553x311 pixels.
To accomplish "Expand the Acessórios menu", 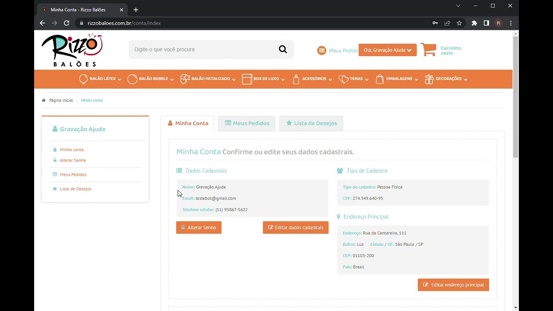I will [330, 79].
